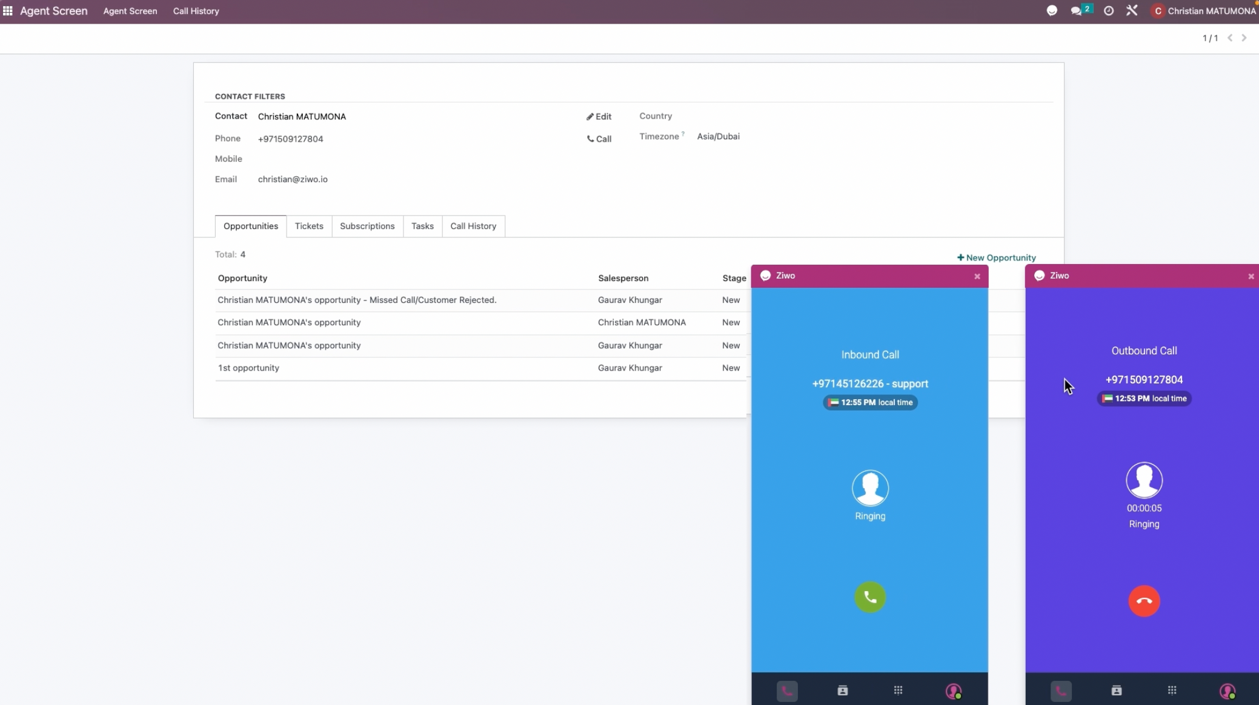
Task: Close the outbound call Ziwo widget
Action: click(x=1251, y=276)
